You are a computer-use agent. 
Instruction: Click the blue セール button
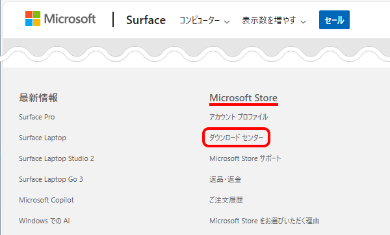coord(334,20)
